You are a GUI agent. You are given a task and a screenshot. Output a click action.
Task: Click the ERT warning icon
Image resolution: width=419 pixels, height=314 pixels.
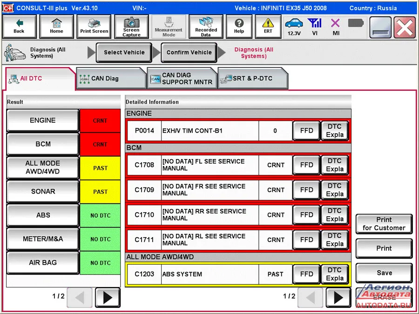pos(268,27)
